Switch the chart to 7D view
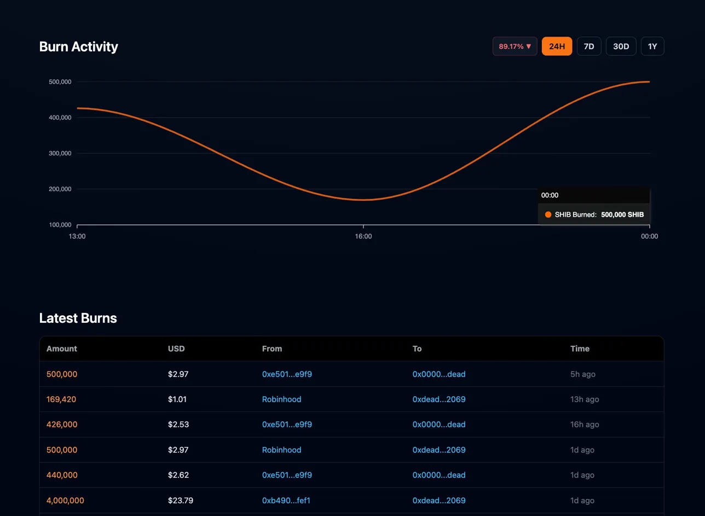The height and width of the screenshot is (516, 705). point(589,47)
